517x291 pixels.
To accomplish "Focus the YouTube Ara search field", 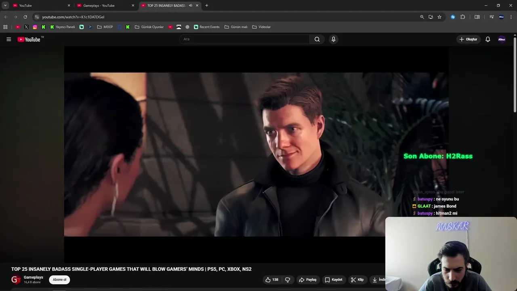I will [245, 39].
